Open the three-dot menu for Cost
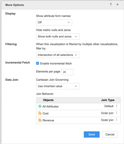 point(116,113)
